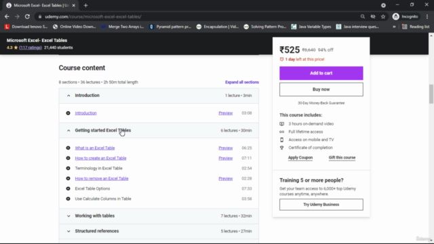Collapse the Getting started Excel Tables section
Screen dimensions: 434x244
pos(159,131)
